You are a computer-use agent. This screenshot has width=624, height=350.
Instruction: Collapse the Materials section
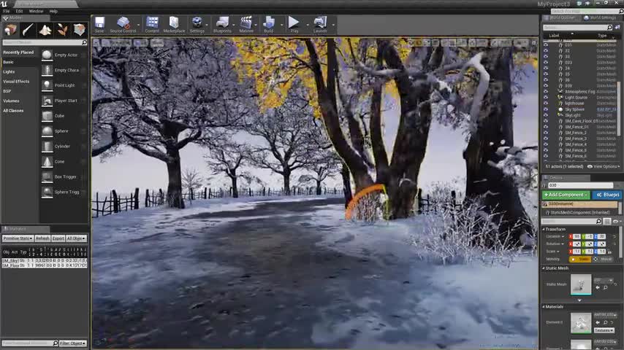[x=544, y=307]
